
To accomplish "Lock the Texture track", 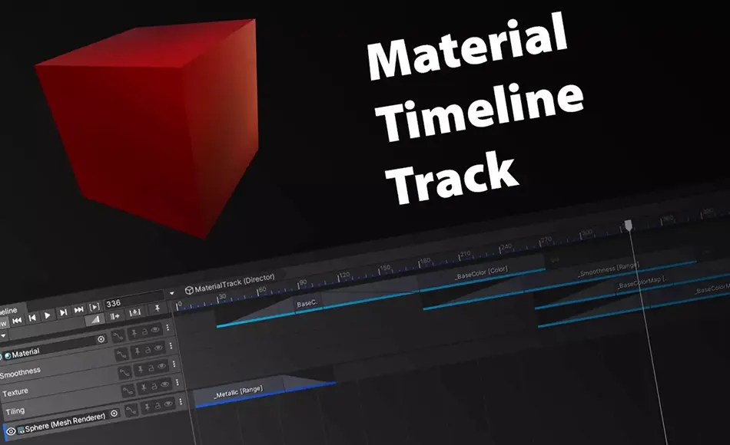I will point(151,368).
